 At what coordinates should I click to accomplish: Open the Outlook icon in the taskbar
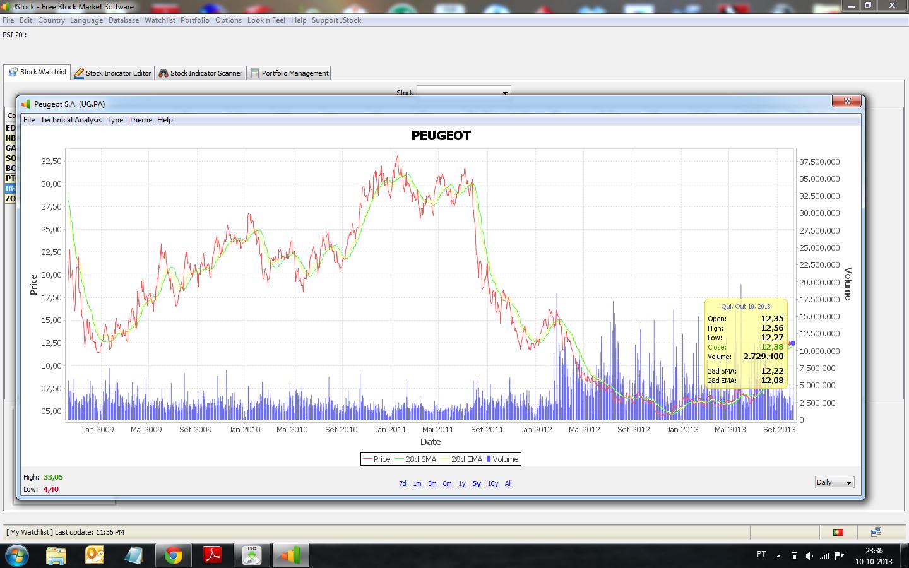[95, 555]
